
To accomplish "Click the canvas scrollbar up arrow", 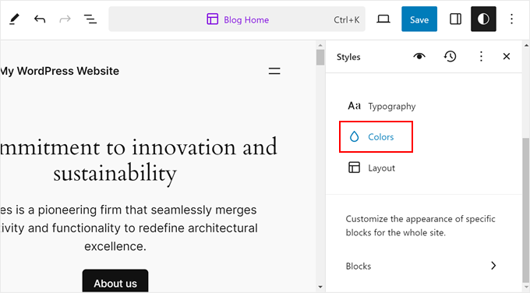I will tap(320, 45).
